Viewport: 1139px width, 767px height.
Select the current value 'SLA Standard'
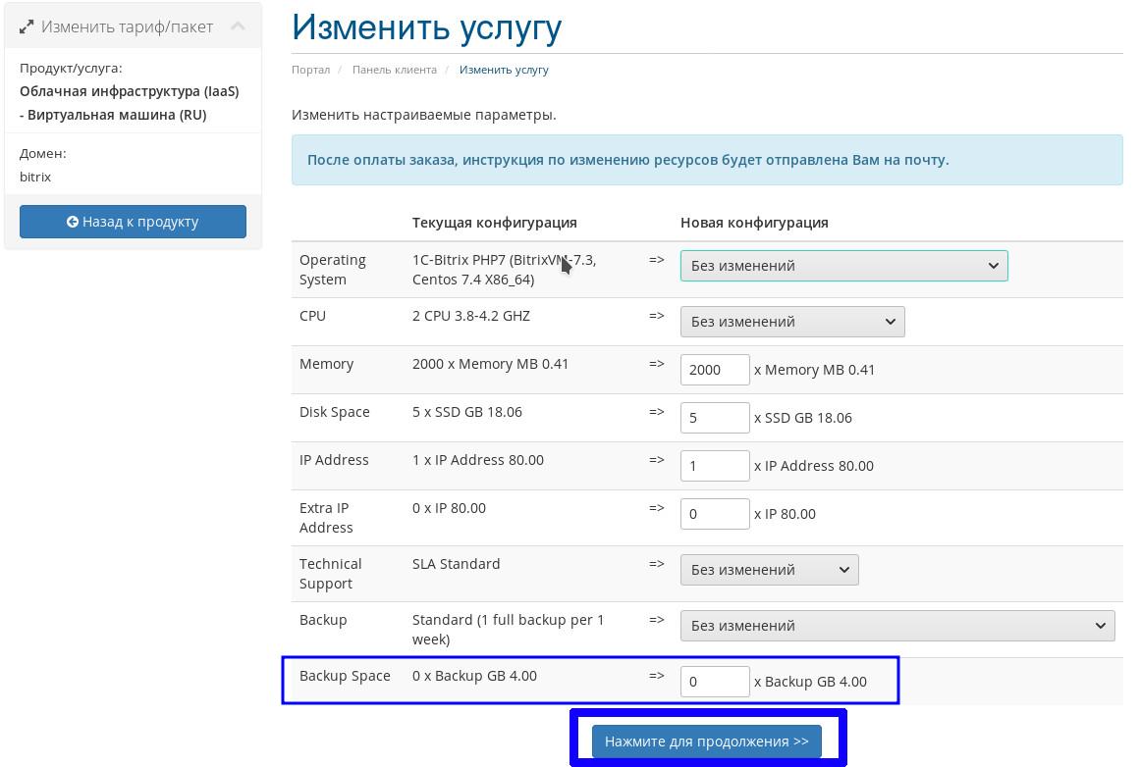pyautogui.click(x=457, y=564)
